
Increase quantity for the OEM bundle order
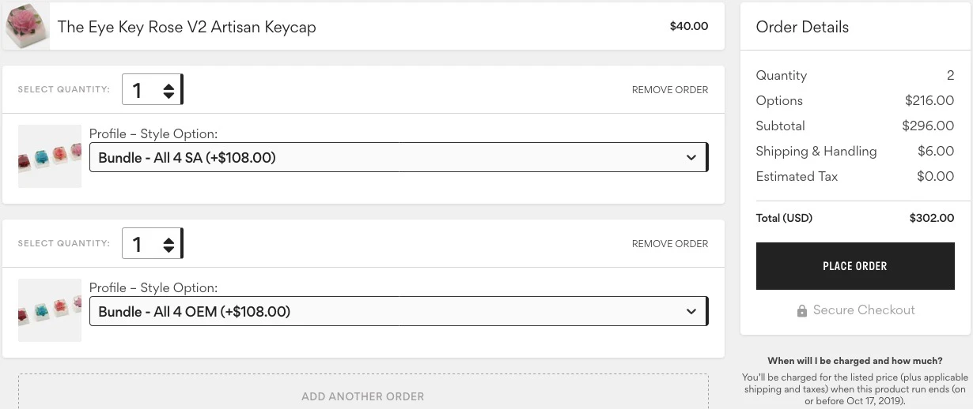[168, 238]
